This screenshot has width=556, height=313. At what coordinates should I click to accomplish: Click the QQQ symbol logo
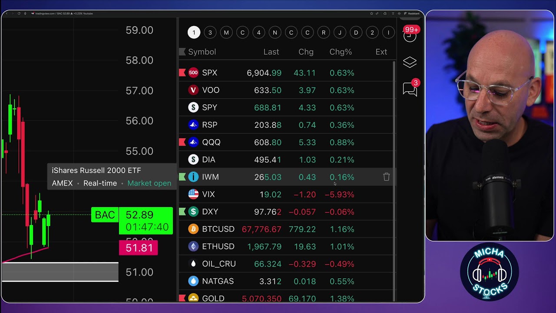193,142
